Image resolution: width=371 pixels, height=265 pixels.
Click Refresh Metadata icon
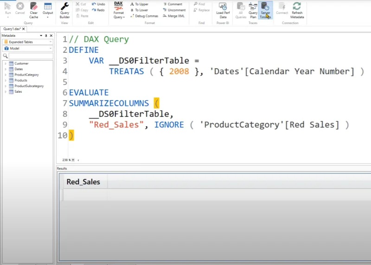pyautogui.click(x=297, y=10)
